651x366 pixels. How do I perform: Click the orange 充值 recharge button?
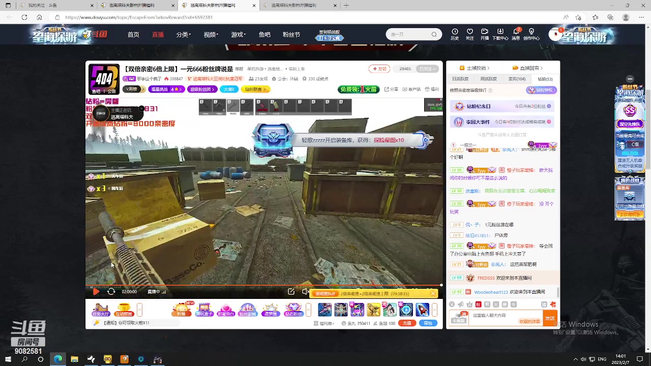coord(407,323)
